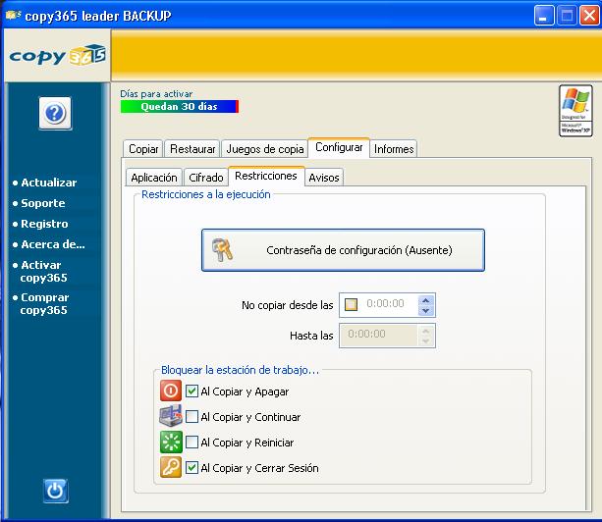Open the Cifrado sub-tab

click(x=206, y=178)
